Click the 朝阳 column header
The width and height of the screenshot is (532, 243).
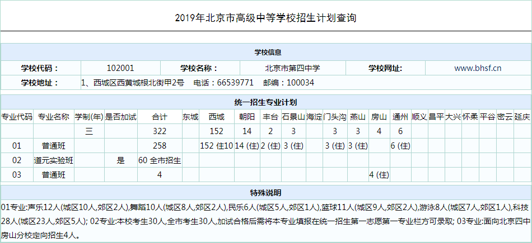(x=247, y=117)
